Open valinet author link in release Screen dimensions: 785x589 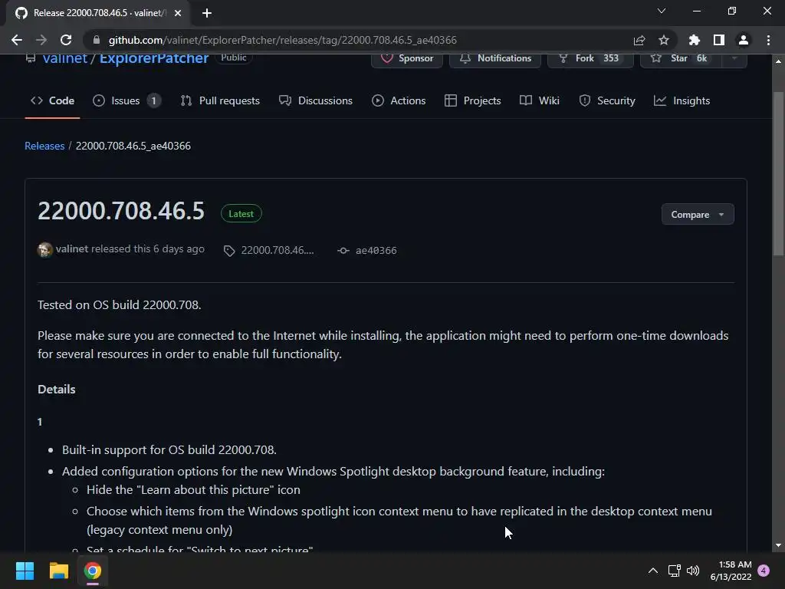pyautogui.click(x=71, y=249)
